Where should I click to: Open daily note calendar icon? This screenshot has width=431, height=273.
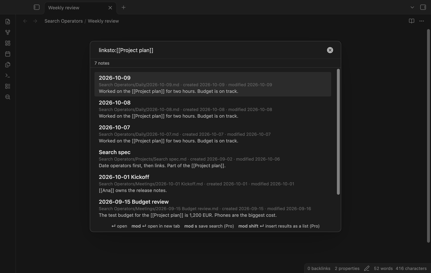[8, 54]
